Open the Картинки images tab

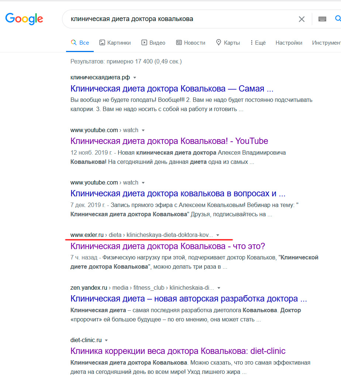(x=115, y=43)
